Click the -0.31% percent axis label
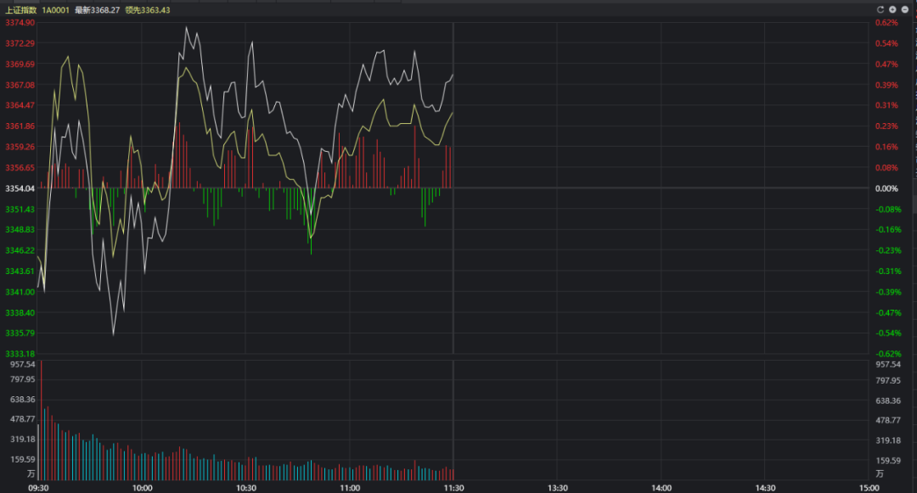Screen dimensions: 917x493 [x=888, y=271]
